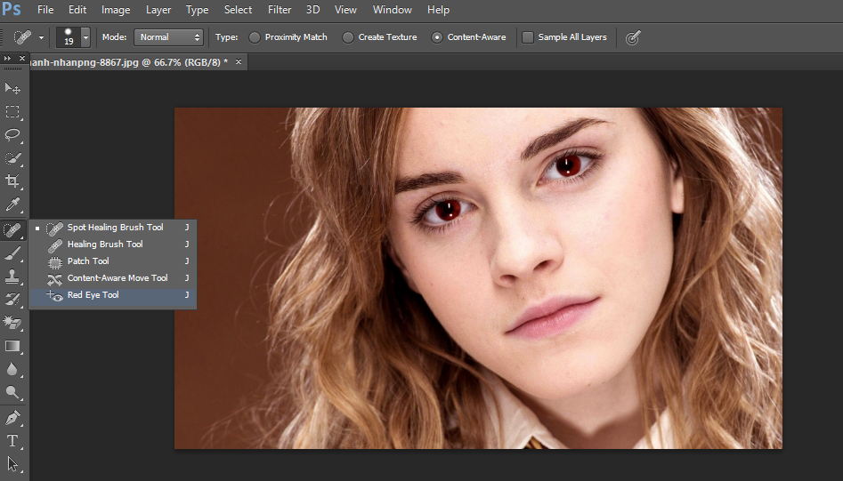This screenshot has height=481, width=843.
Task: Choose Red Eye Tool from the flyout
Action: coord(93,295)
